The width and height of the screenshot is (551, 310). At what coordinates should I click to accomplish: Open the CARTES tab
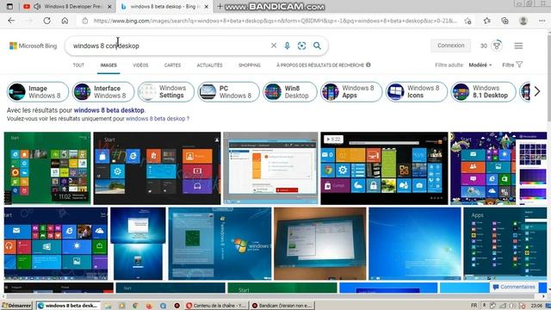click(172, 65)
